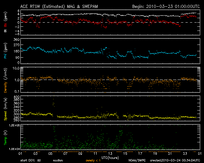Click the green Temp (K) axis label

5,138
